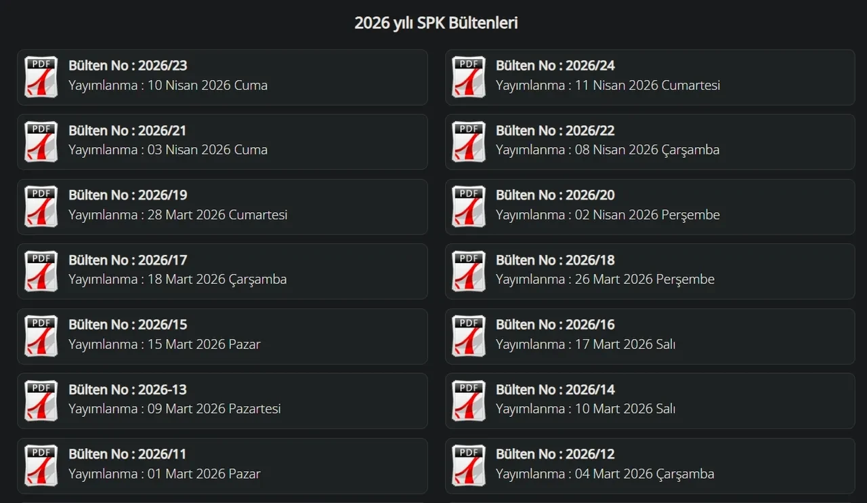This screenshot has height=503, width=867.
Task: Open the Bülten No : 2026/18 title
Action: tap(555, 260)
